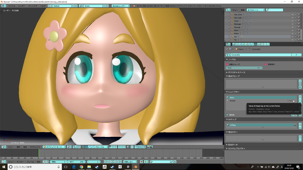Viewport: 303px width, 170px height.
Task: Open the 3D view オブジェクト menu
Action: tap(35, 147)
